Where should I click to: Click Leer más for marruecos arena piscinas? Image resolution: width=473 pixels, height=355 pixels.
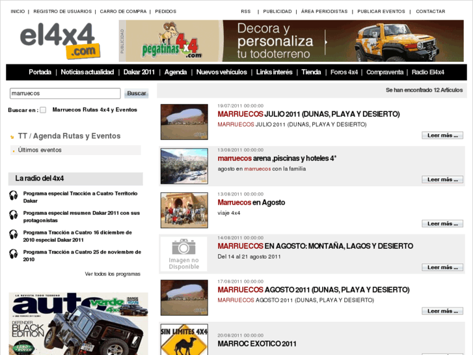pyautogui.click(x=442, y=180)
